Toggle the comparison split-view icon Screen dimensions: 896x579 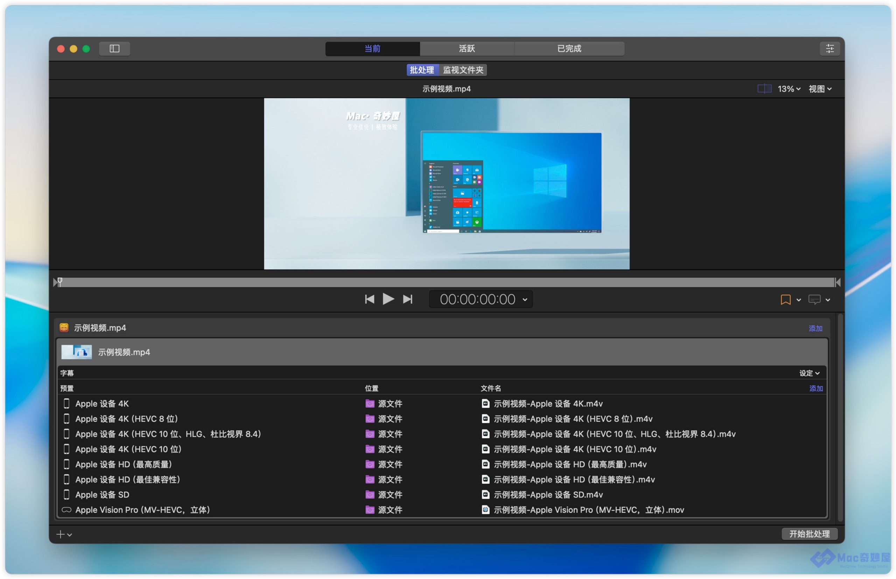click(764, 89)
